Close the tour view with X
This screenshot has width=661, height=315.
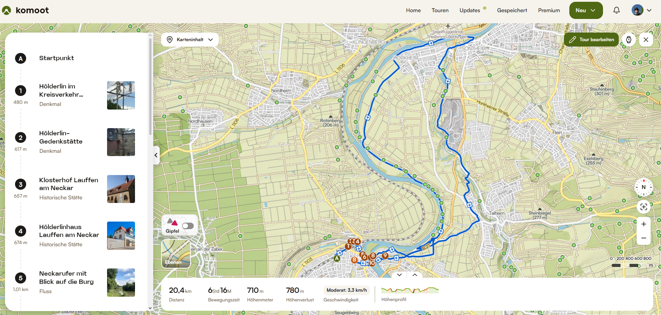pos(646,40)
